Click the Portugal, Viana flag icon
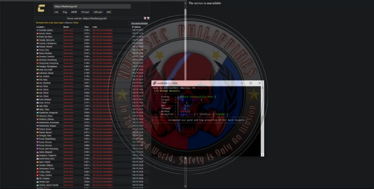 37,136
